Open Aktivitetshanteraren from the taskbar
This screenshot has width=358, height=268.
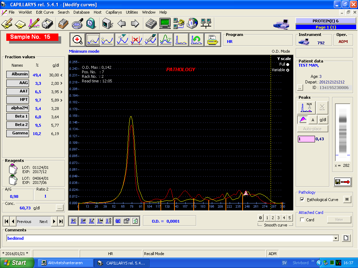(x=65, y=263)
